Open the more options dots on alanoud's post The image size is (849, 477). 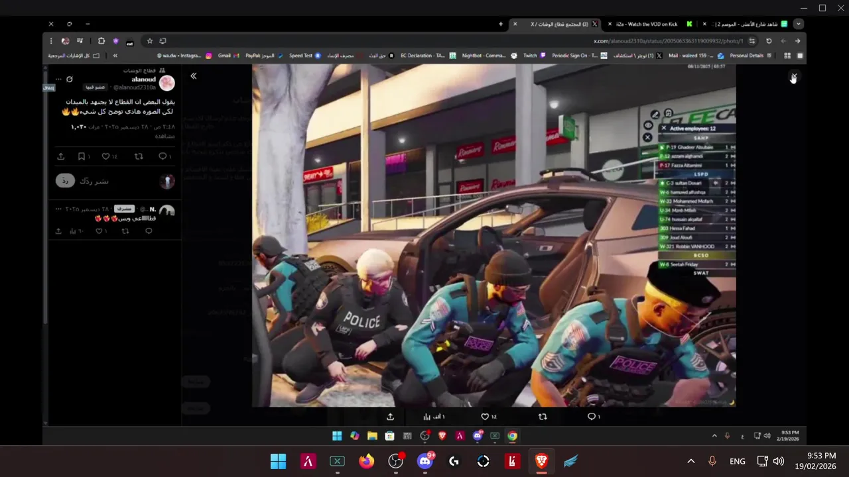pos(58,79)
